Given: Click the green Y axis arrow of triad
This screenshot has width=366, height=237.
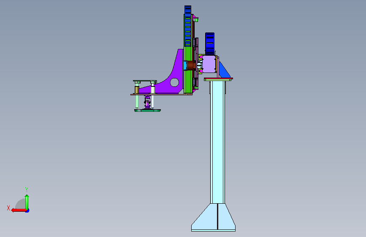Looking at the screenshot, I should [27, 202].
